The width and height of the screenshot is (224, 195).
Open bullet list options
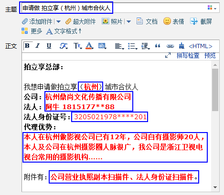(132, 46)
